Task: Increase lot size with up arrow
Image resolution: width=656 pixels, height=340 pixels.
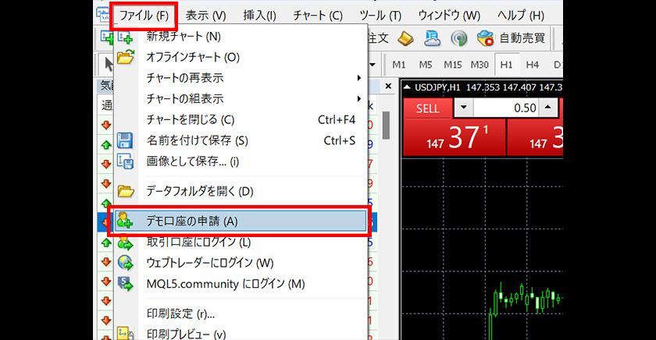Action: tap(548, 108)
